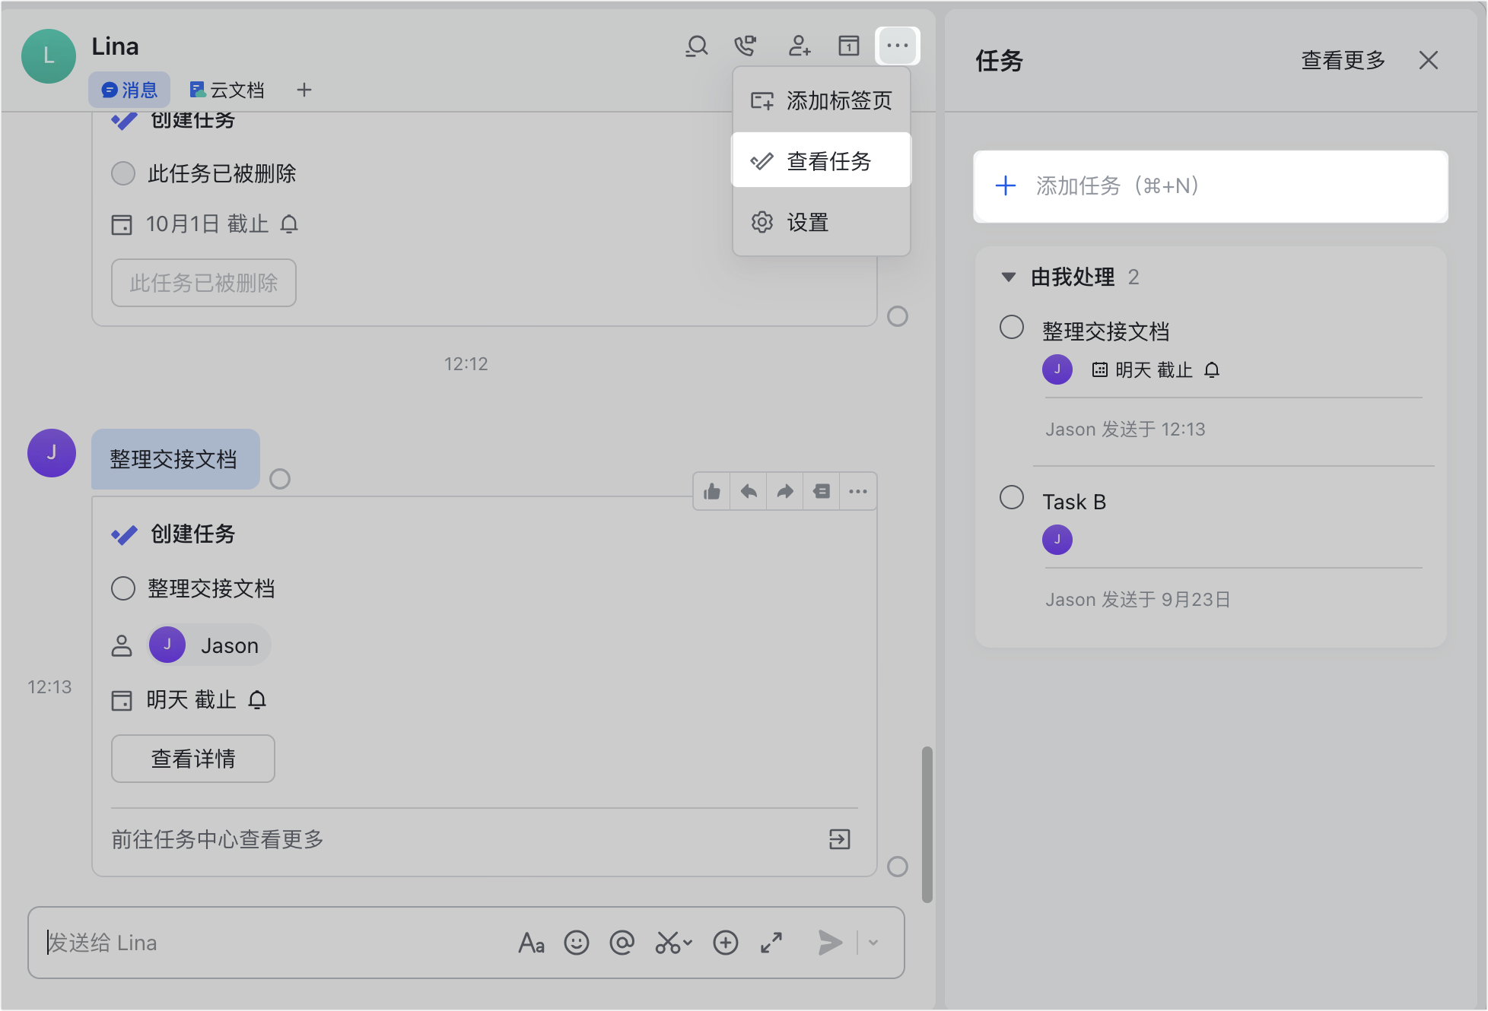Click Jason 发送于 12:13 text

pyautogui.click(x=1125, y=429)
